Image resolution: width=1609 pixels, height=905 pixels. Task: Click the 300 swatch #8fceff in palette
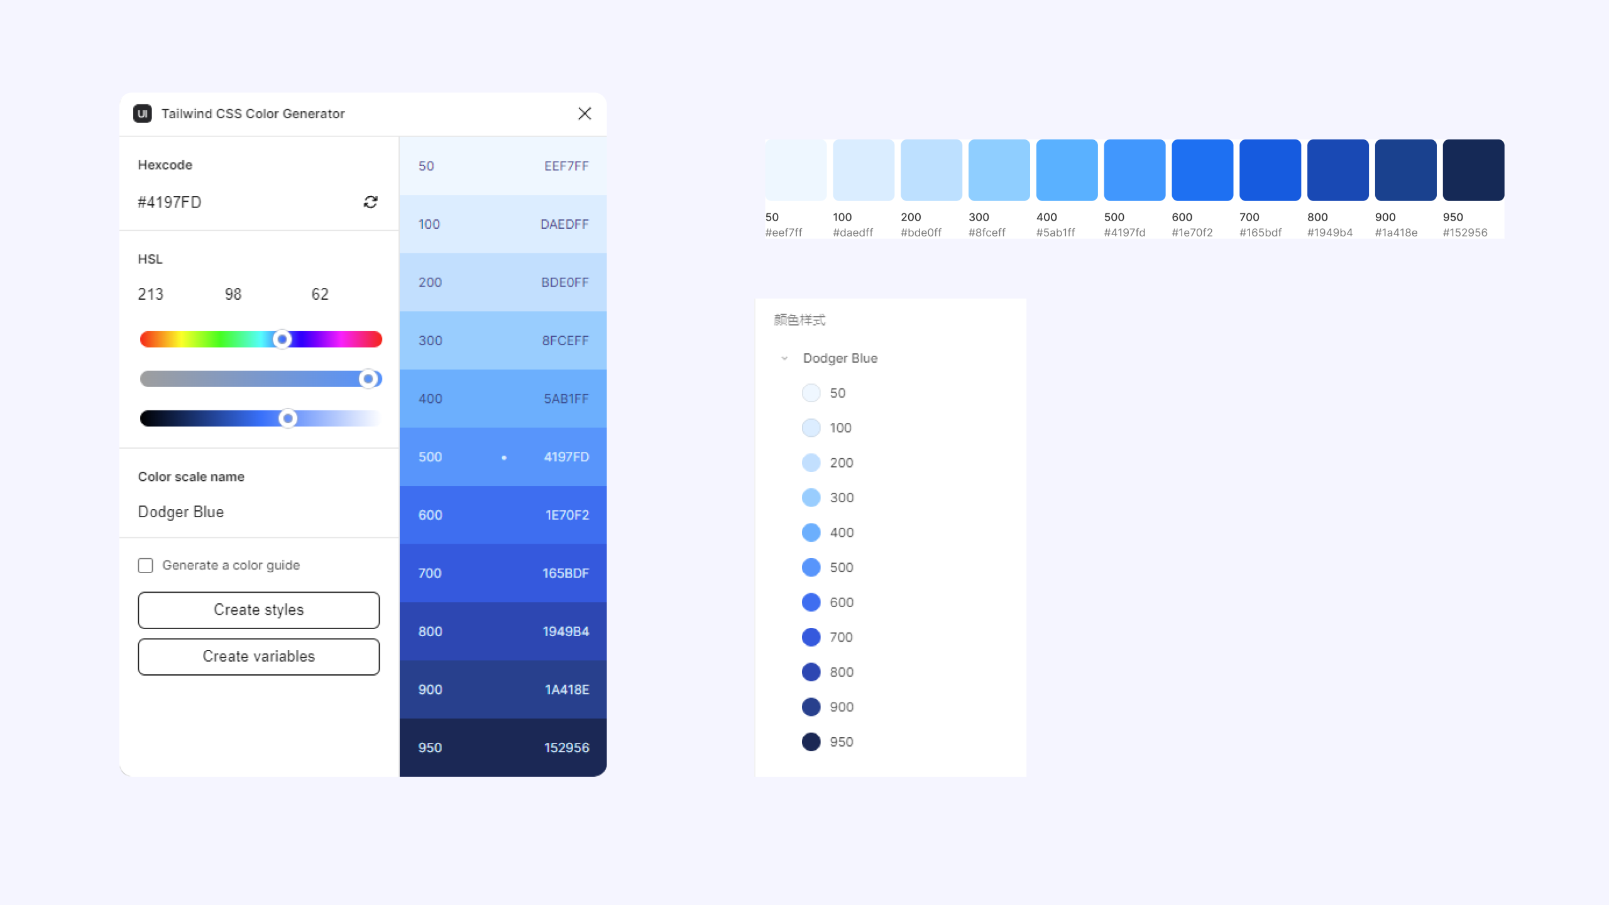tap(999, 170)
